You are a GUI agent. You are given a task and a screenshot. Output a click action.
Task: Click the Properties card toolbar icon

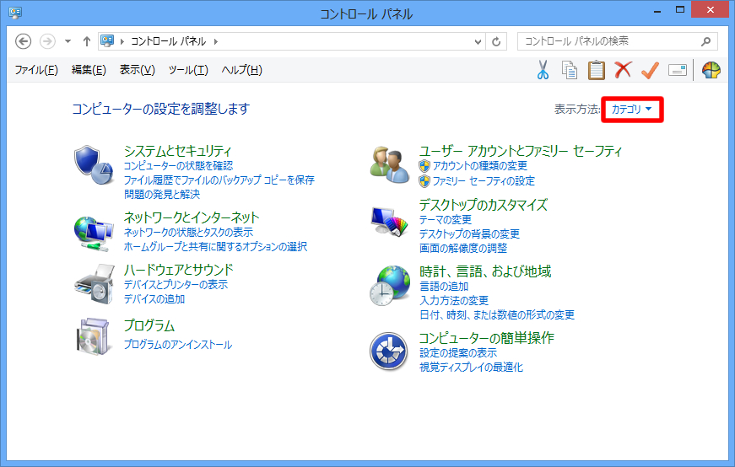678,70
